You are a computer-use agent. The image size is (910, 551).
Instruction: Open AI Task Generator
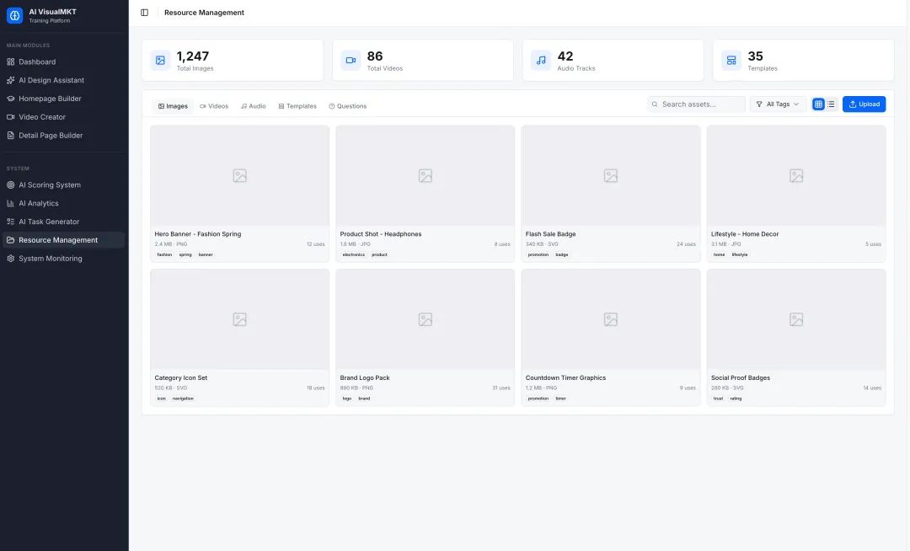(63, 222)
